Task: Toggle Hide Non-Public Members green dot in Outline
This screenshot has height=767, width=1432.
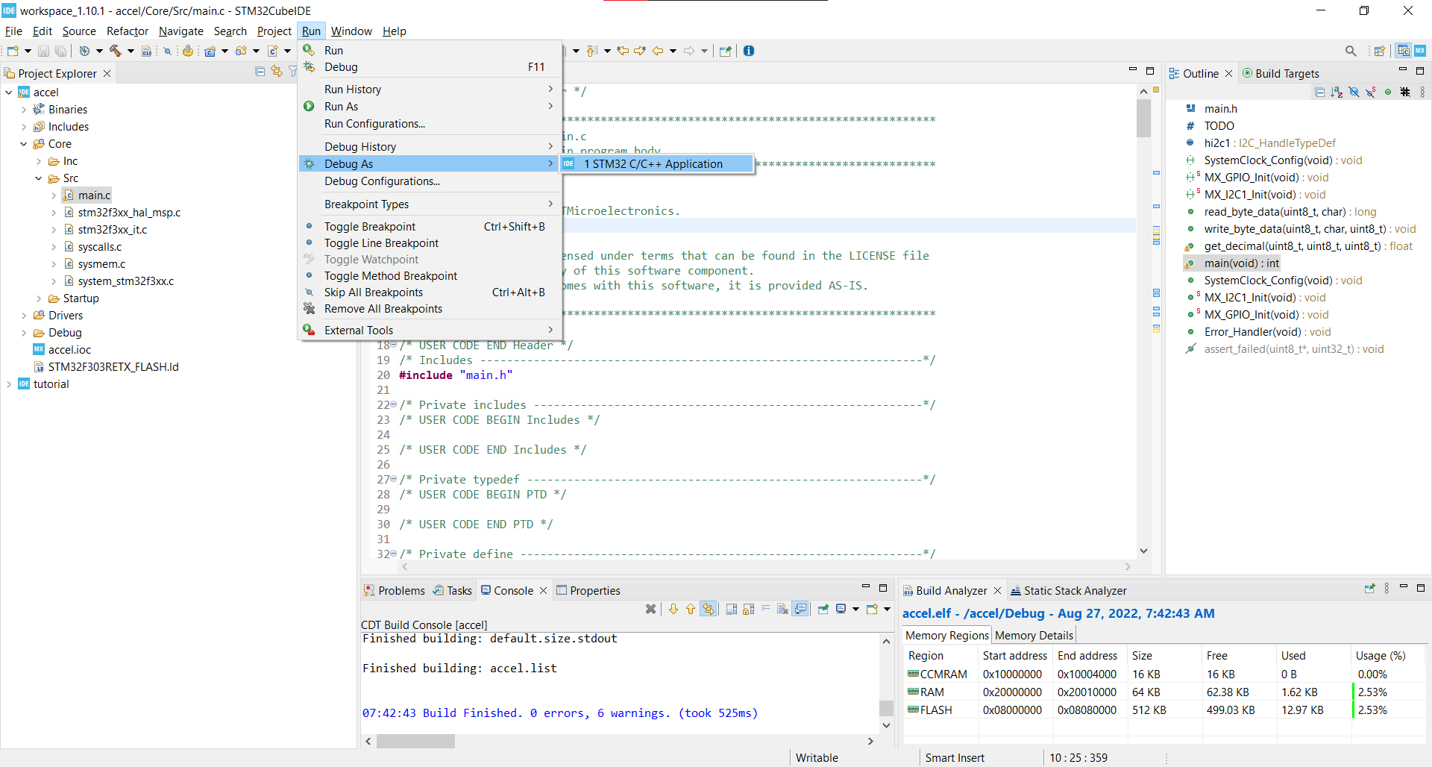Action: (1388, 92)
